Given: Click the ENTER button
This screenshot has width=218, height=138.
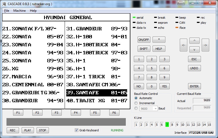Looking at the screenshot, I should (194, 86).
